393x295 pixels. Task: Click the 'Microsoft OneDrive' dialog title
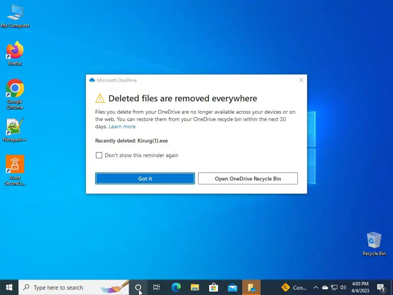tap(117, 80)
